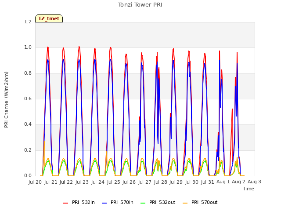Click the Jul 30 x-axis tick label

tap(192, 182)
